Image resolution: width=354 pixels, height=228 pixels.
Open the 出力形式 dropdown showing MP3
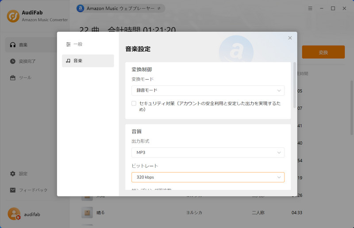pyautogui.click(x=208, y=153)
